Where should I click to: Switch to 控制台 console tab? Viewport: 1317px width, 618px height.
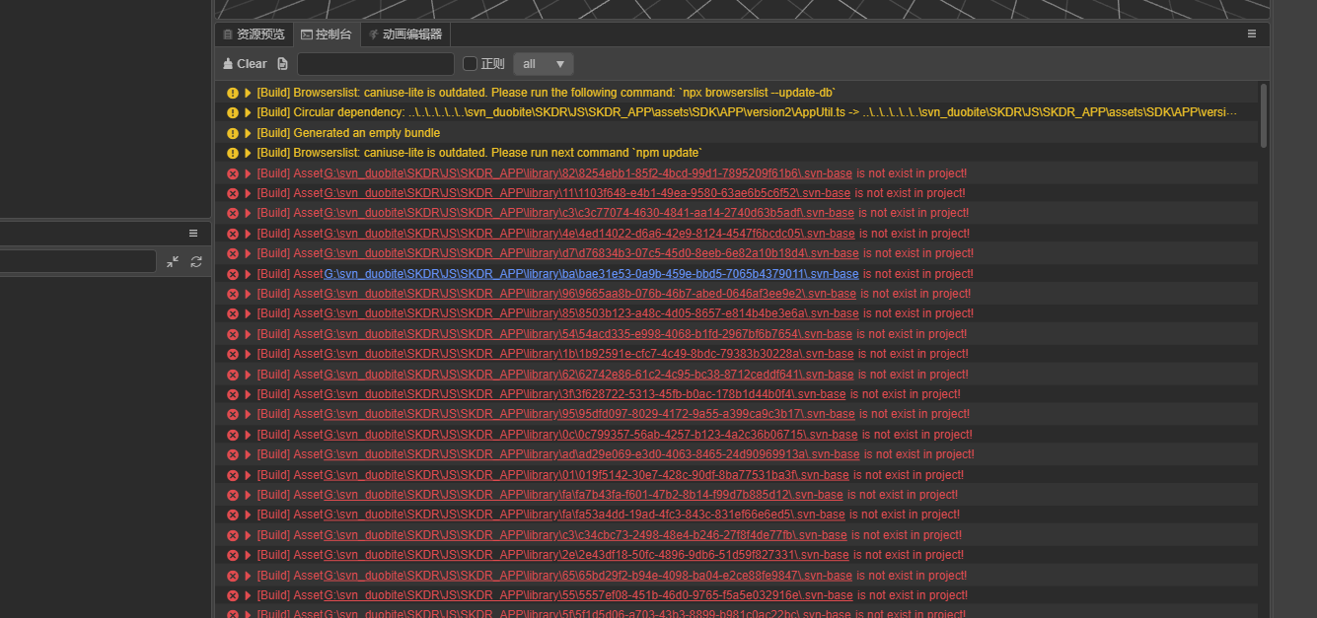pyautogui.click(x=327, y=34)
